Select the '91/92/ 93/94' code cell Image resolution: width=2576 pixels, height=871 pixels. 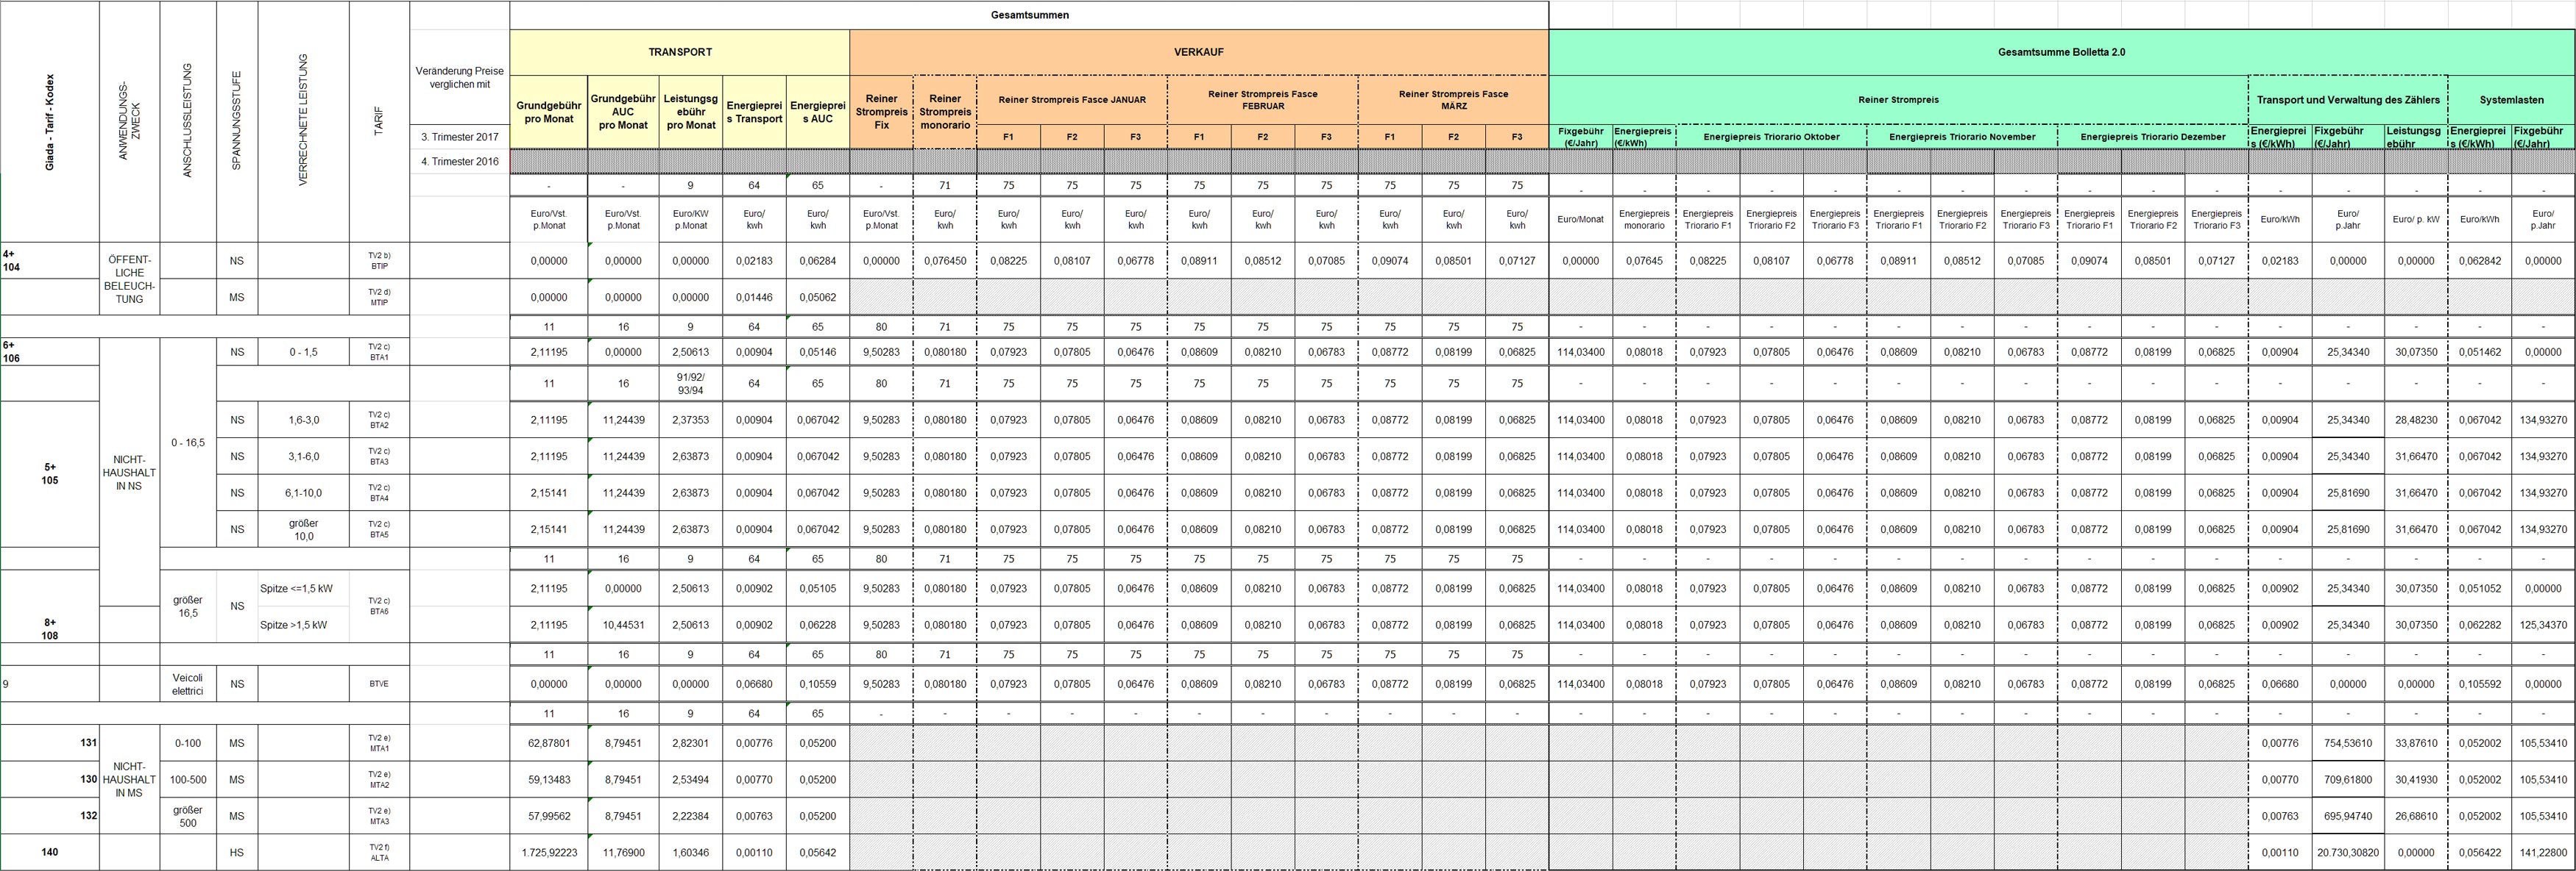coord(691,384)
